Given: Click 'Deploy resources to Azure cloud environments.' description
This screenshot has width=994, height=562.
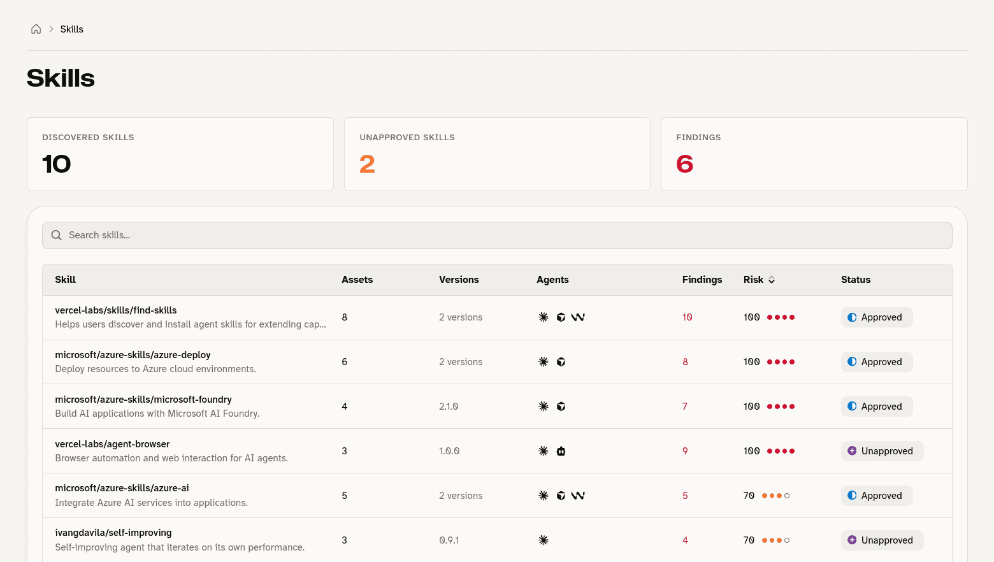Looking at the screenshot, I should point(155,369).
